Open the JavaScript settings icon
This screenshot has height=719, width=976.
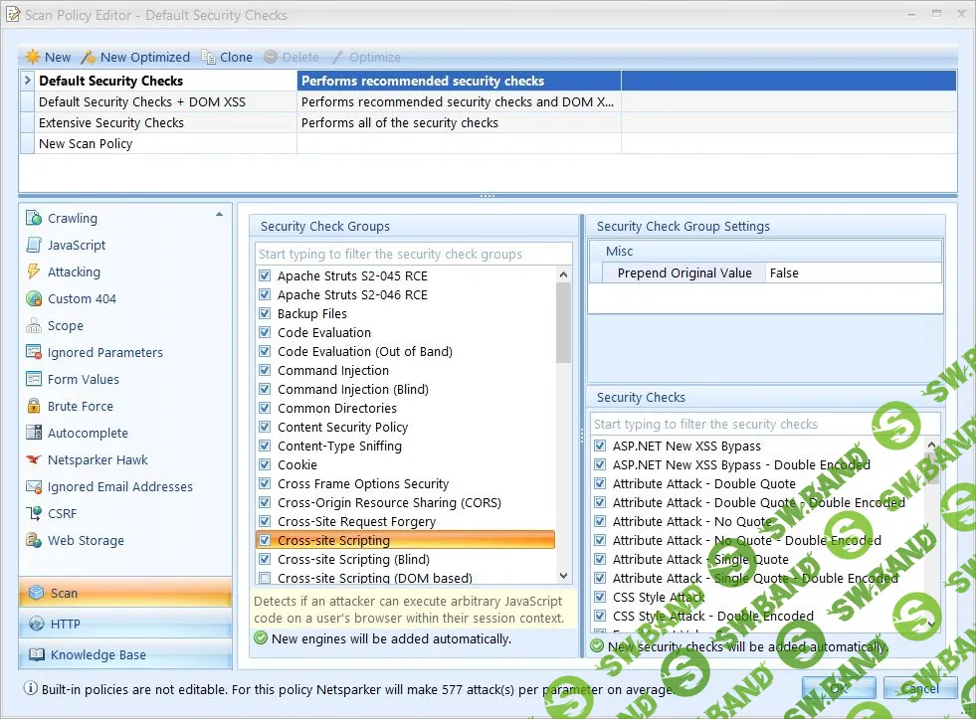click(34, 245)
